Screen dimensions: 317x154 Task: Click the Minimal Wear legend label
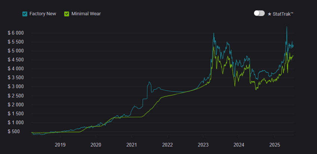[x=86, y=14]
